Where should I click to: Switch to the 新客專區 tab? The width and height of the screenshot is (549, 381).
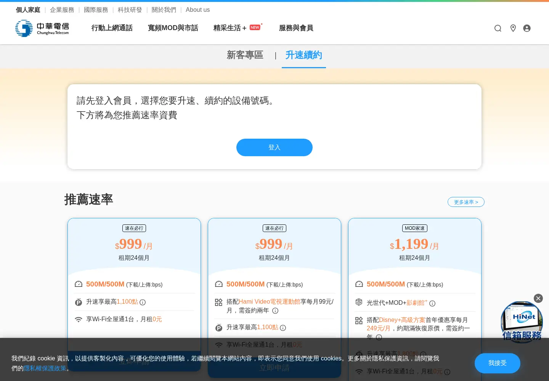pos(245,55)
